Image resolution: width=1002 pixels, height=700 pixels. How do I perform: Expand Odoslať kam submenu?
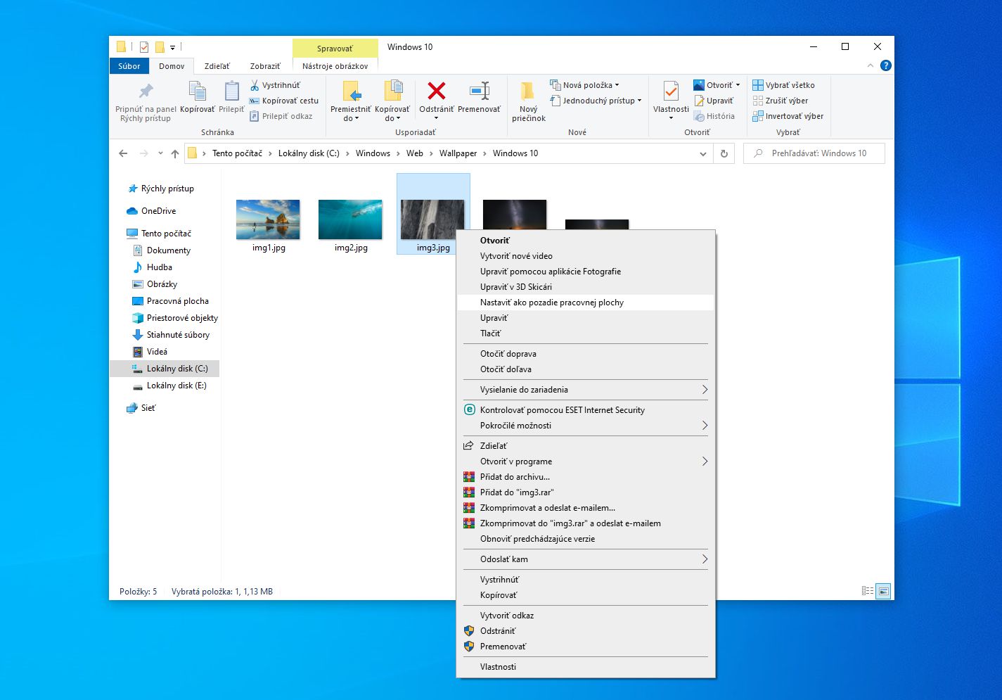pos(585,559)
